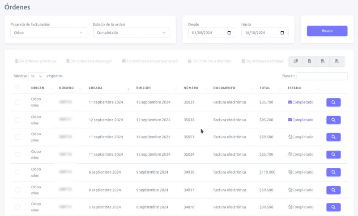Click the envelope icon beside Completado on row 35035
This screenshot has height=216, width=358.
[290, 120]
